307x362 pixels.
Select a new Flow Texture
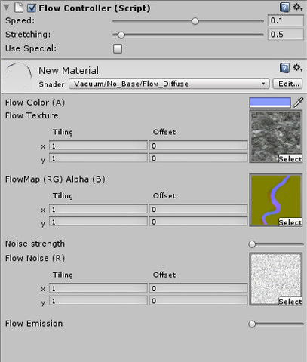tap(290, 158)
